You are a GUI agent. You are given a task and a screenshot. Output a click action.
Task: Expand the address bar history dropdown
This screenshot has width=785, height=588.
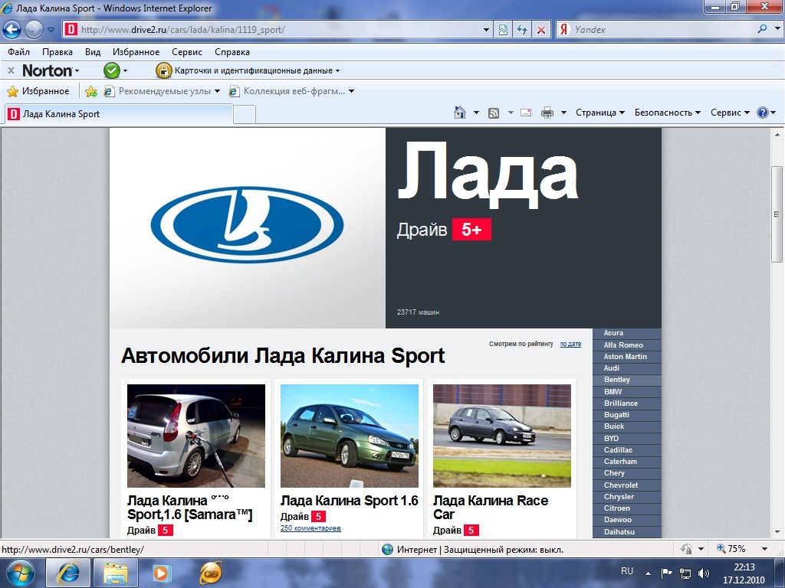coord(485,30)
